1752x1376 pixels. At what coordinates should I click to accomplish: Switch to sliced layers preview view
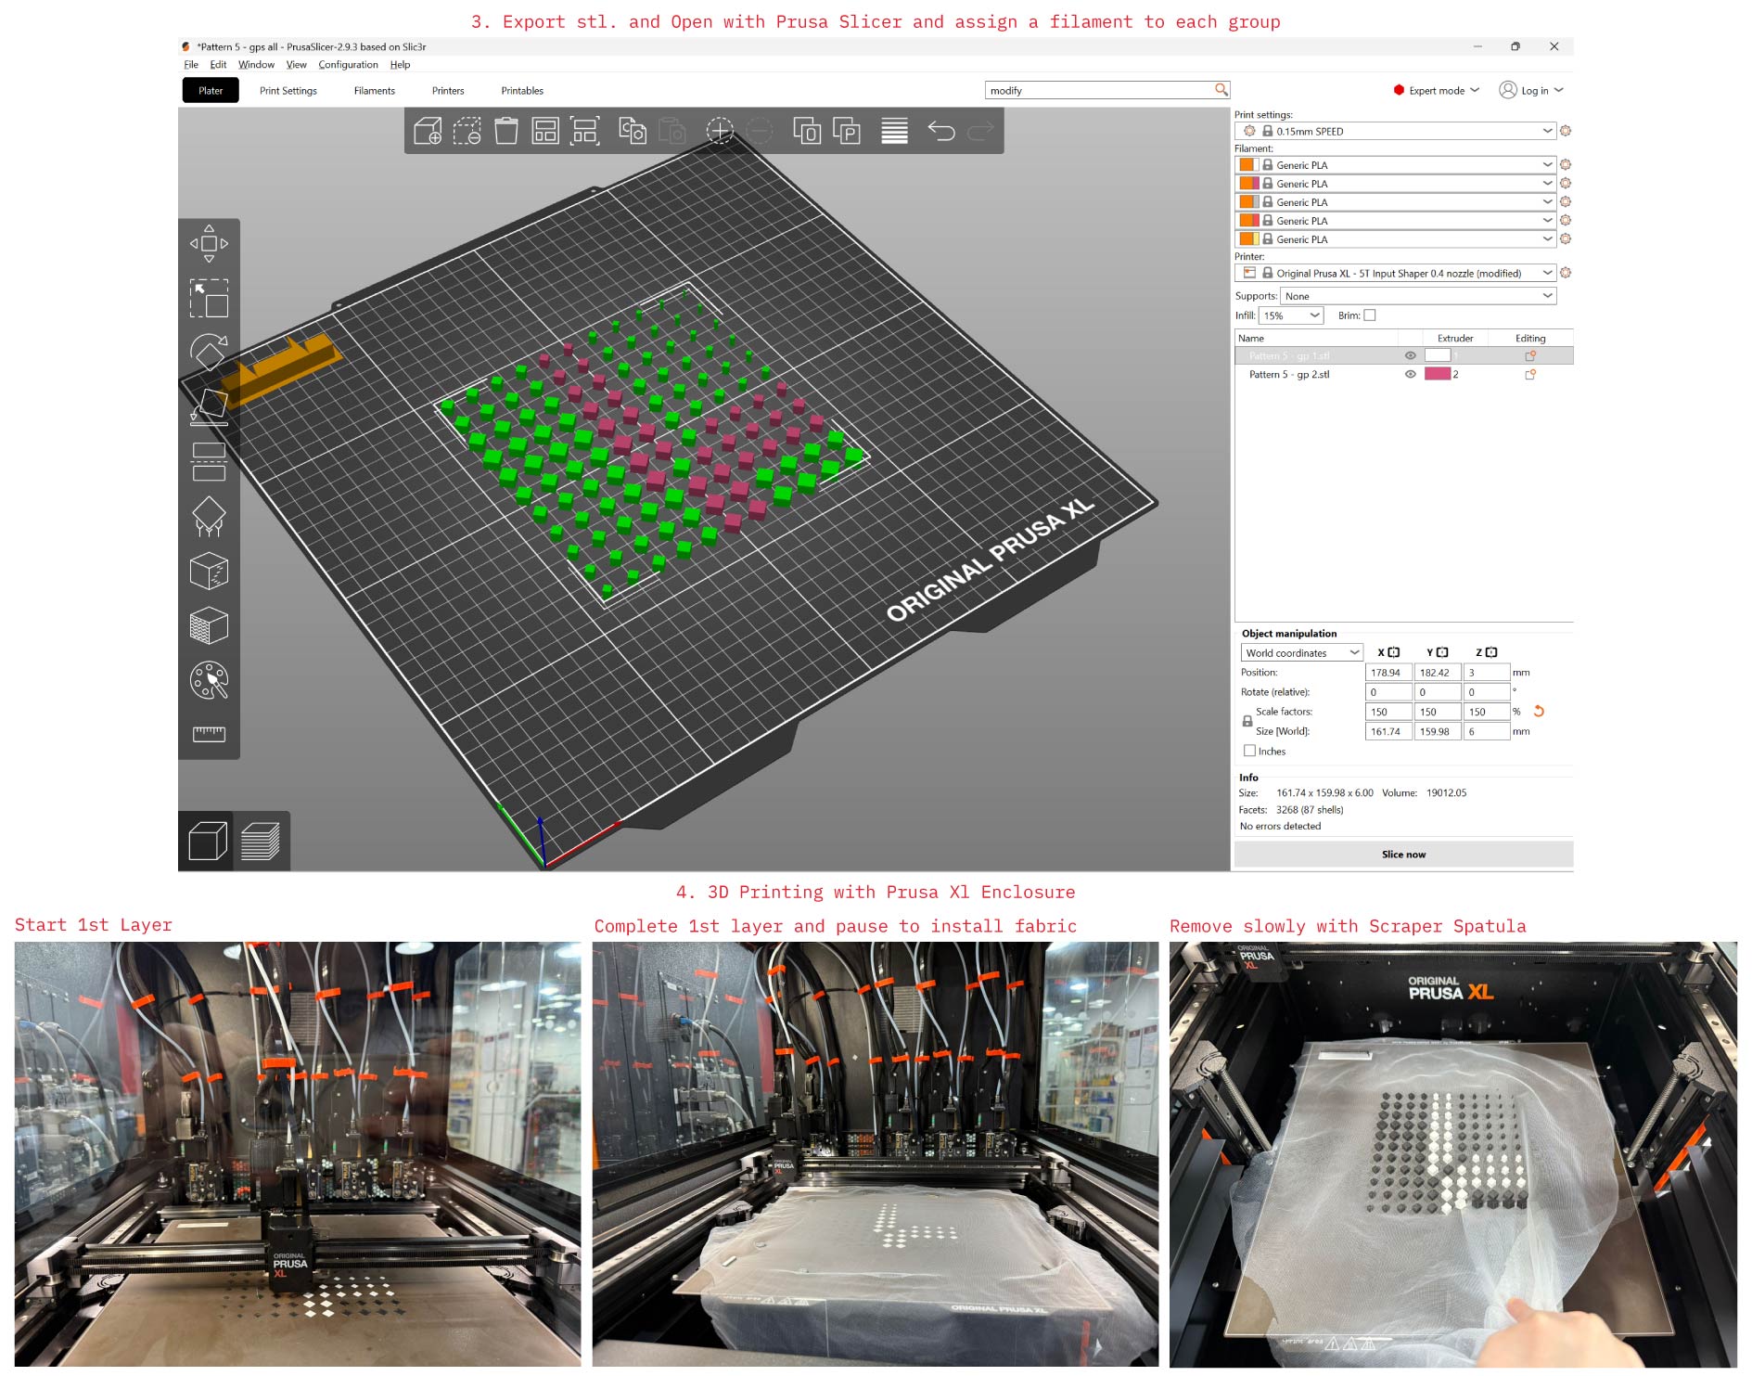(x=261, y=842)
